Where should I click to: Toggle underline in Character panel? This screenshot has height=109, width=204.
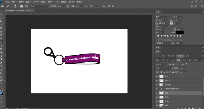tap(178, 36)
